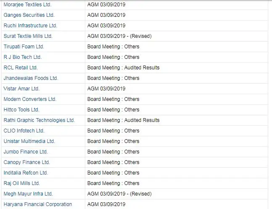Click Modern Converters Ltd. link
The height and width of the screenshot is (209, 272).
coord(30,99)
